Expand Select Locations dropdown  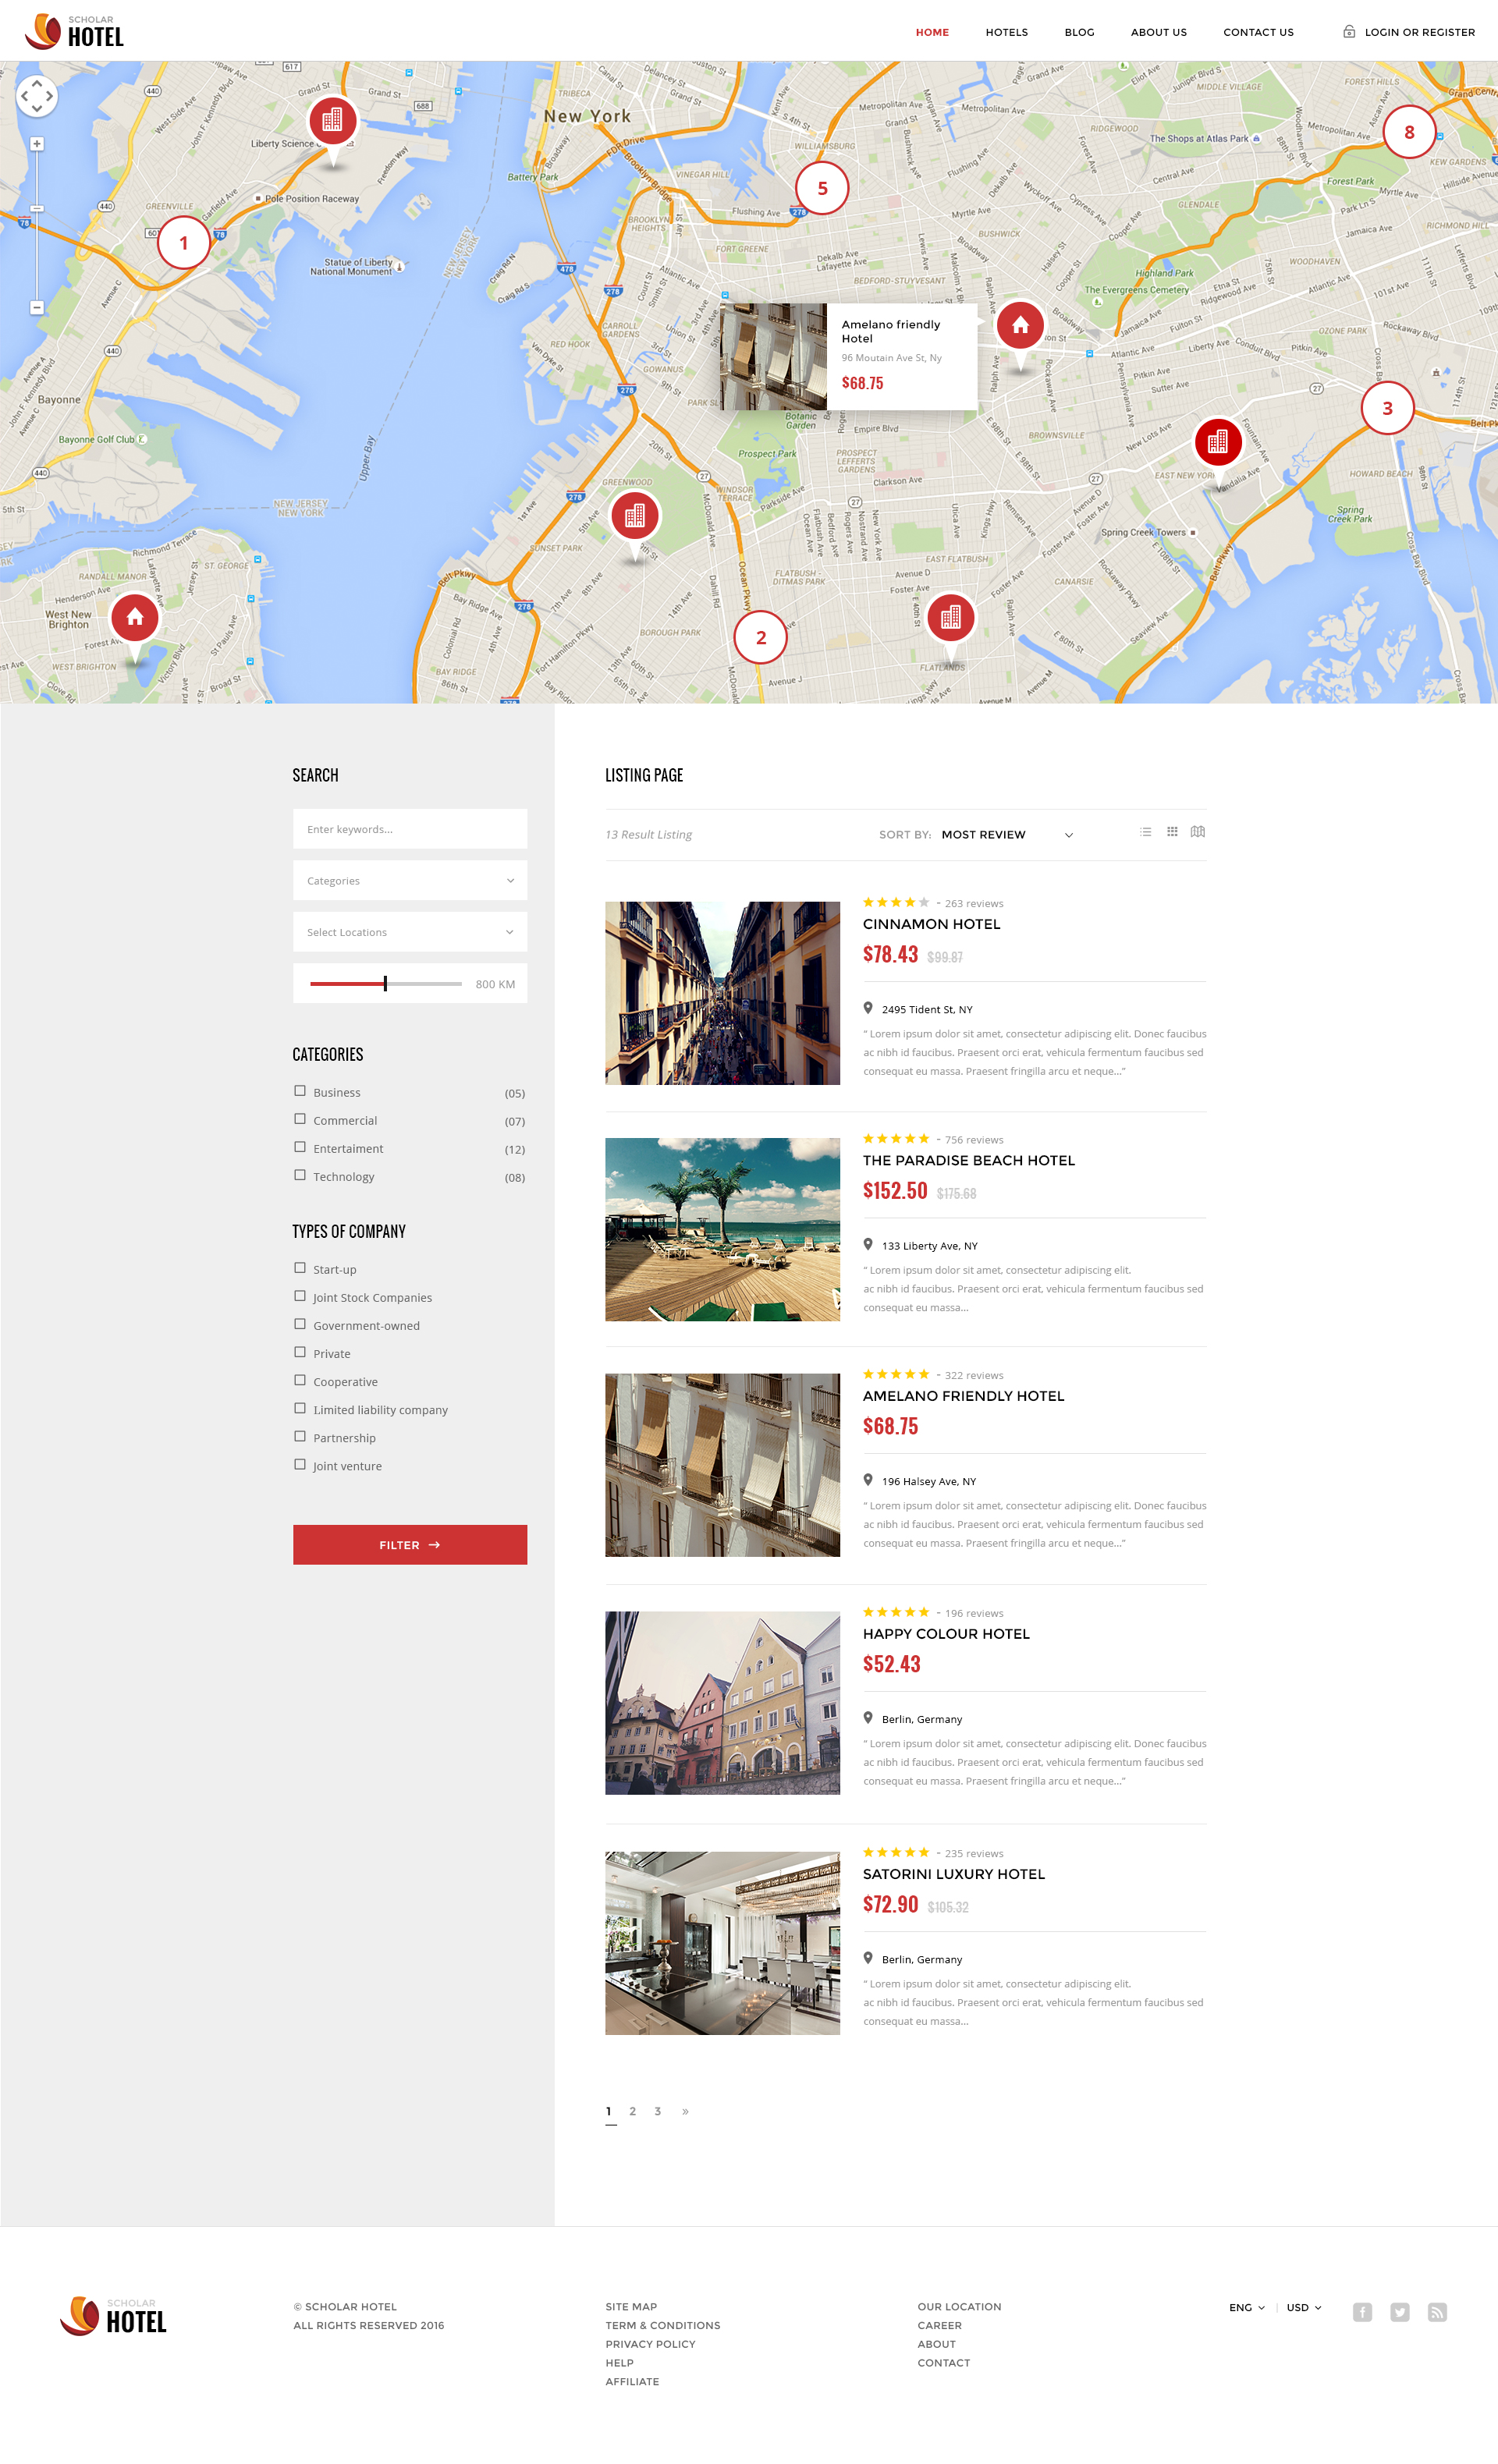(410, 932)
